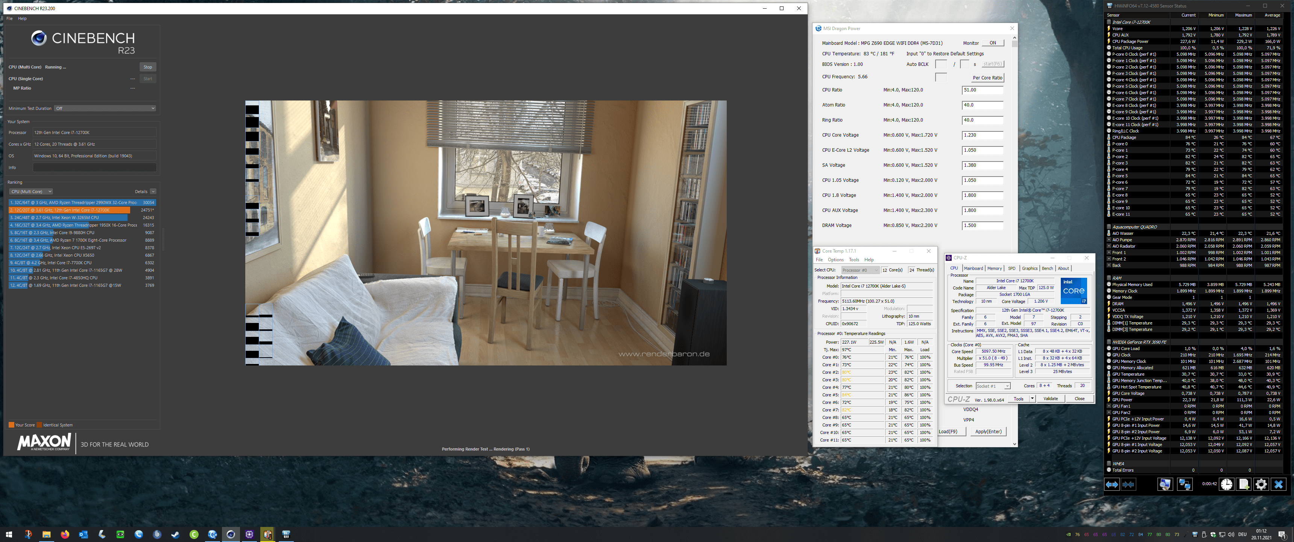Image resolution: width=1294 pixels, height=542 pixels.
Task: Click the Cinebench Info input field
Action: pyautogui.click(x=94, y=167)
